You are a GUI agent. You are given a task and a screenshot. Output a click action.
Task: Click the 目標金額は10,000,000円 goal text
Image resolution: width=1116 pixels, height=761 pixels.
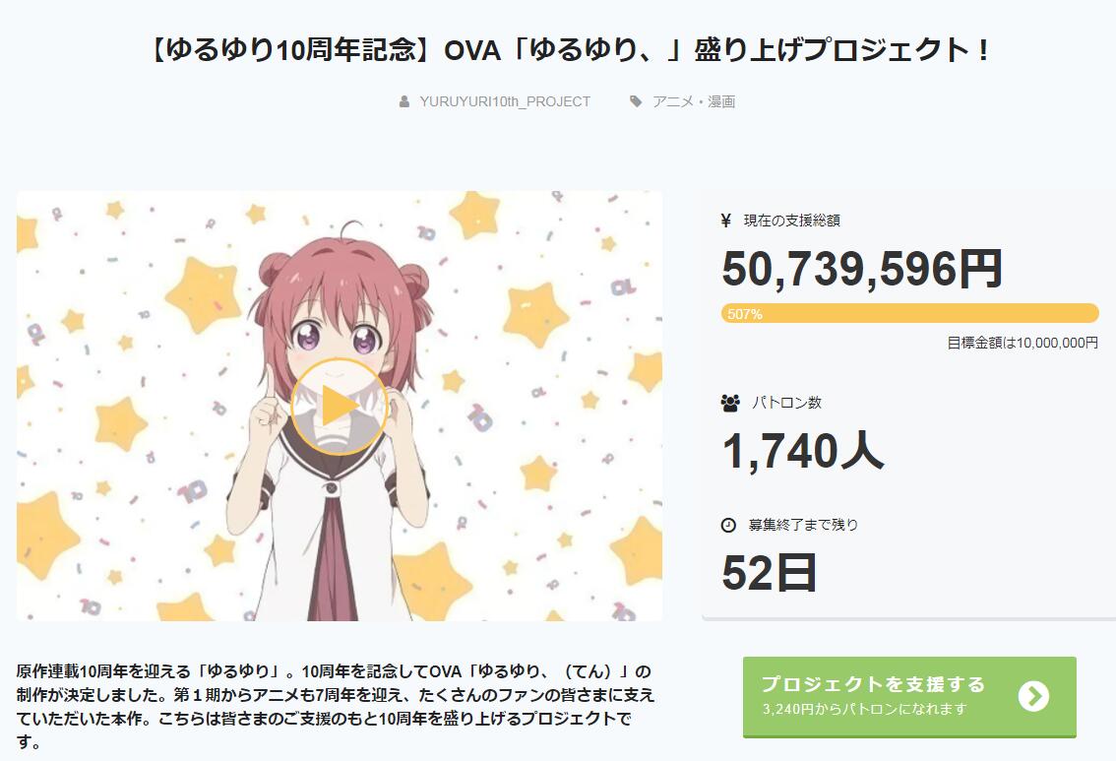[1023, 344]
